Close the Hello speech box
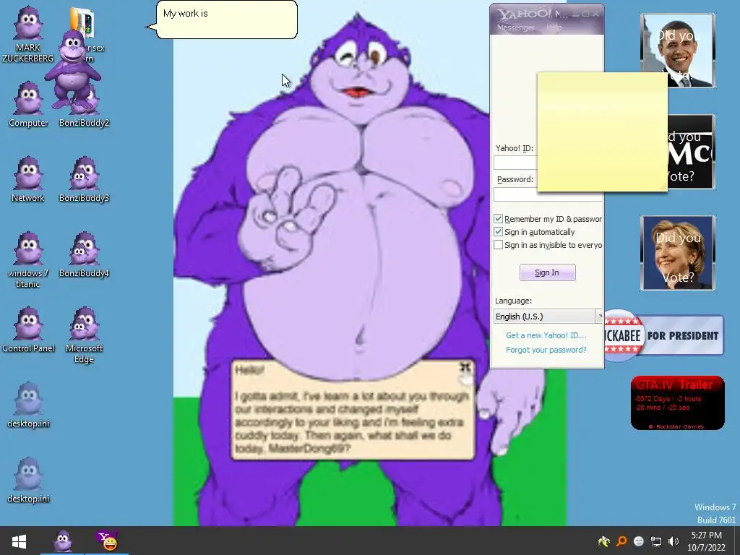740x555 pixels. pyautogui.click(x=465, y=368)
